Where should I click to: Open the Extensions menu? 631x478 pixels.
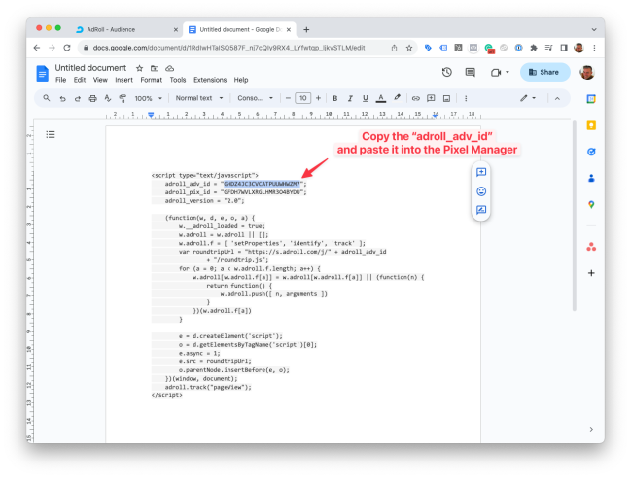click(x=209, y=80)
